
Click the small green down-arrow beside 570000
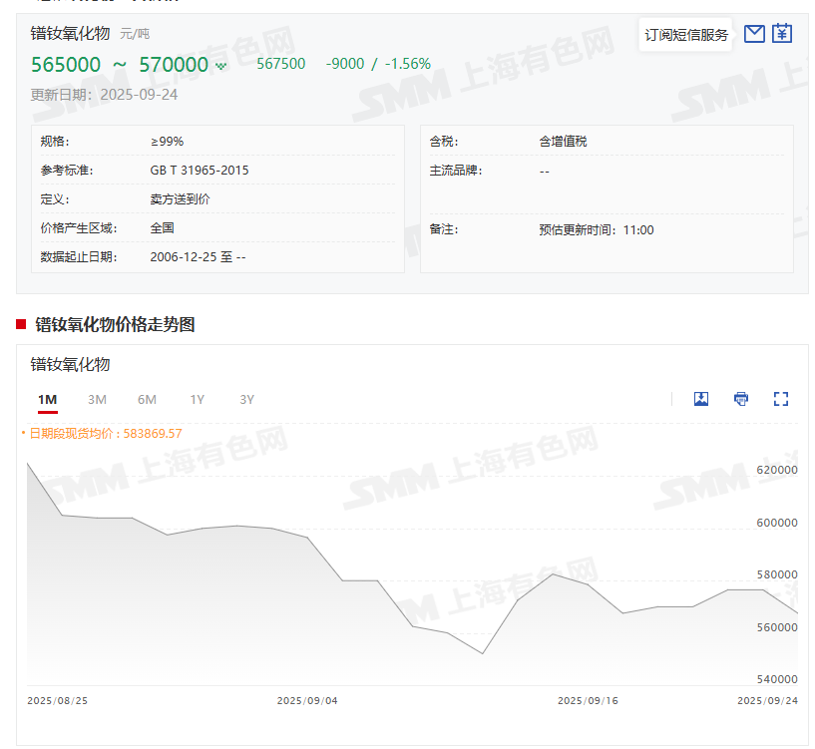[x=221, y=67]
